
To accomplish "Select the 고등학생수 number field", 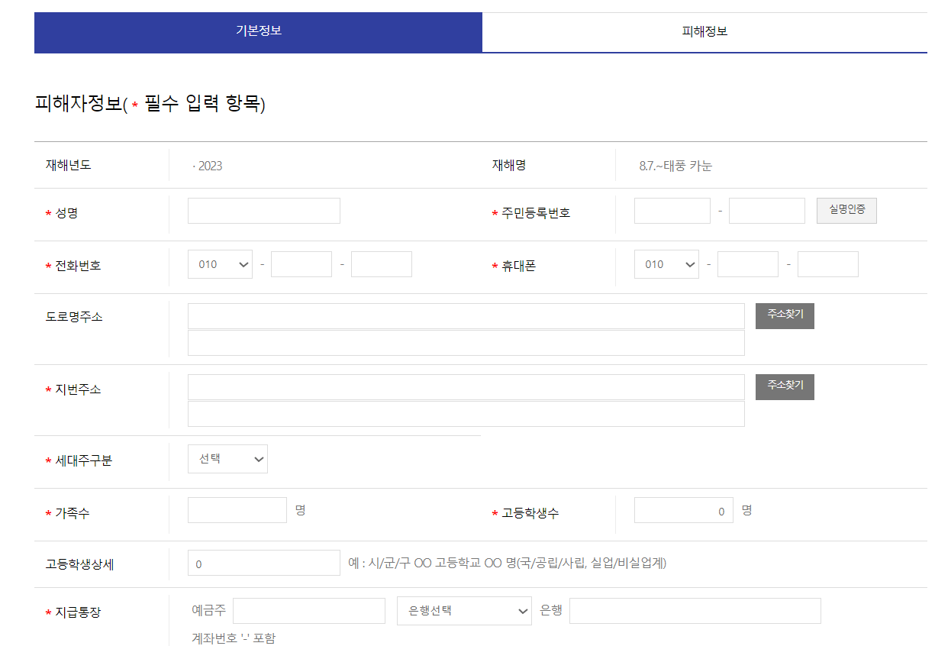I will pyautogui.click(x=682, y=509).
